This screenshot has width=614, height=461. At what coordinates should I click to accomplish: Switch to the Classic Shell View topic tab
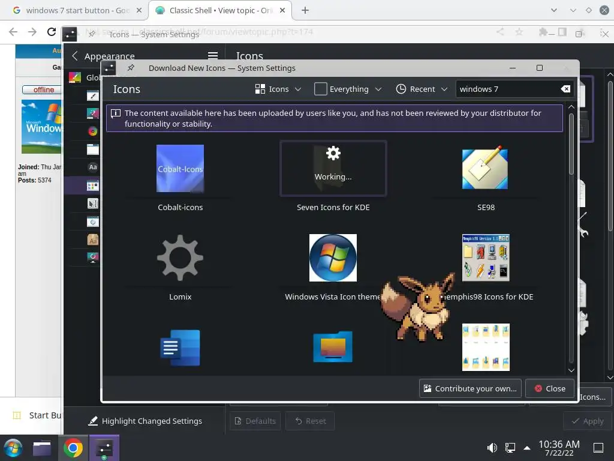[219, 11]
